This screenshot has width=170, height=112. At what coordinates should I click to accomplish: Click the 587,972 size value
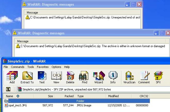click(48, 105)
